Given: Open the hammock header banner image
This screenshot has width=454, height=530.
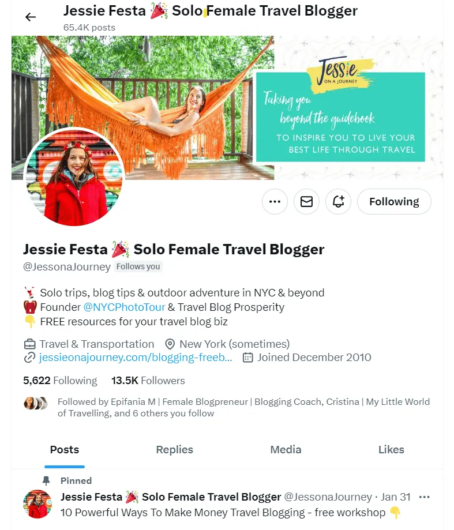Looking at the screenshot, I should [x=227, y=107].
